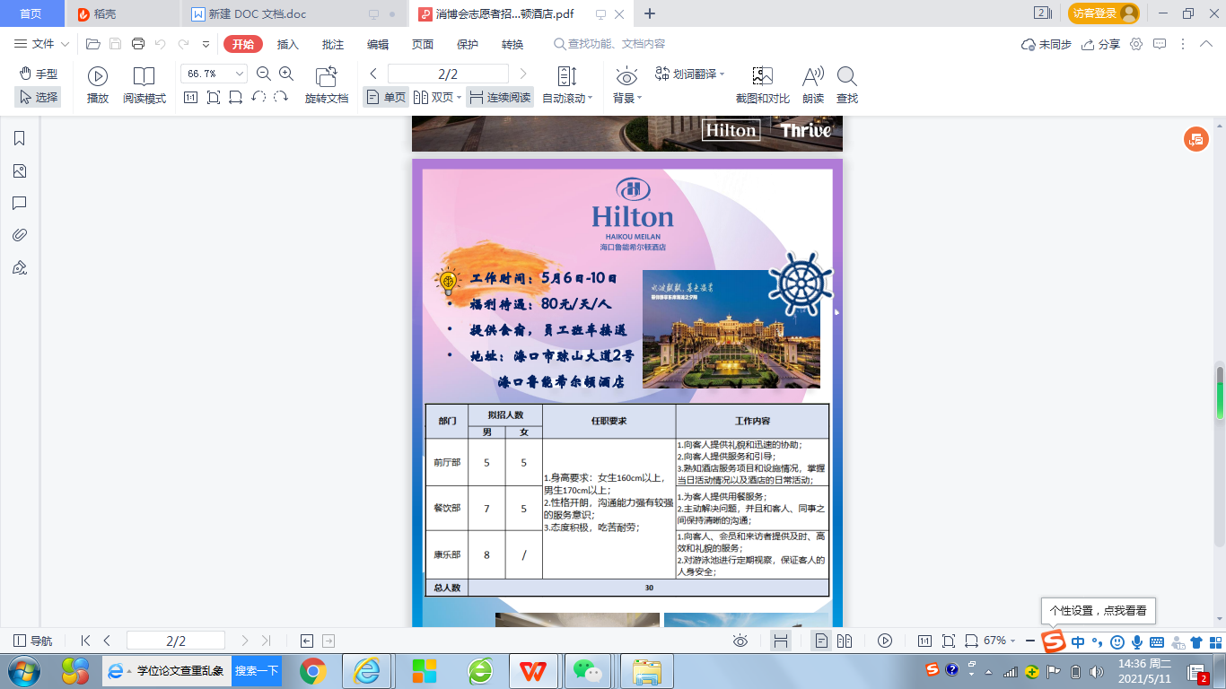Viewport: 1226px width, 689px height.
Task: Rotate counterclockwise in ribbon
Action: pos(258,97)
